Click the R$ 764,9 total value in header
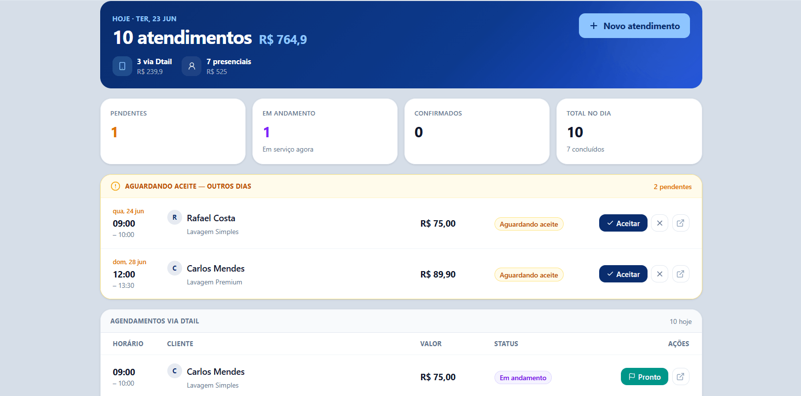 [x=283, y=40]
